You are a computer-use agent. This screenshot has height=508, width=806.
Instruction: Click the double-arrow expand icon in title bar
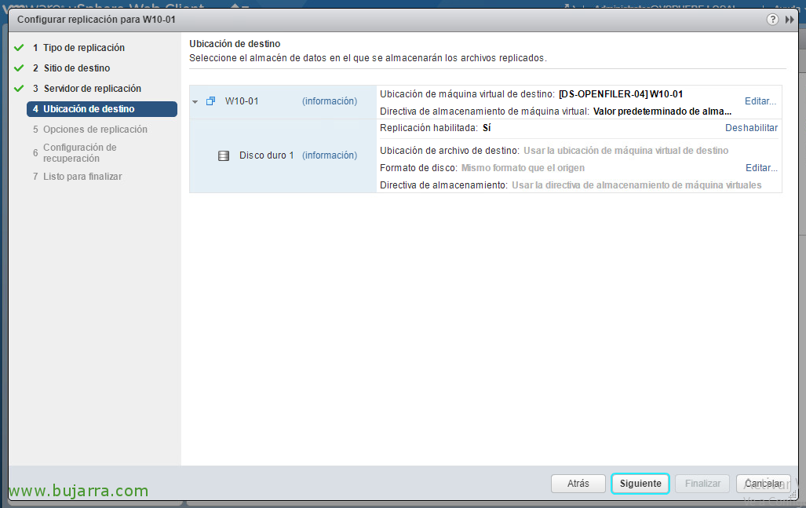click(x=790, y=20)
